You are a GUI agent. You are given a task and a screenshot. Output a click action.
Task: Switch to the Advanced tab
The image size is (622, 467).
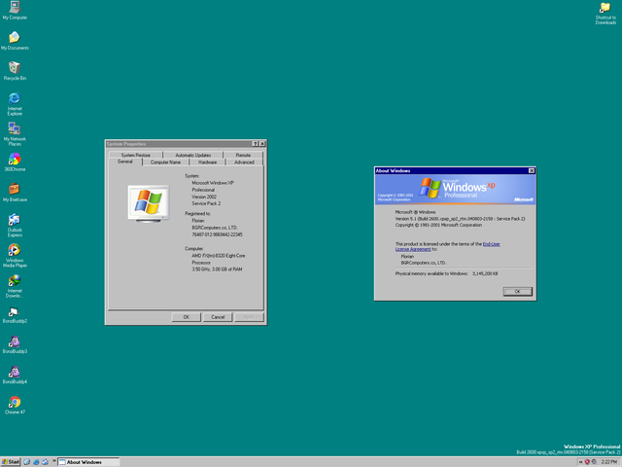coord(244,162)
